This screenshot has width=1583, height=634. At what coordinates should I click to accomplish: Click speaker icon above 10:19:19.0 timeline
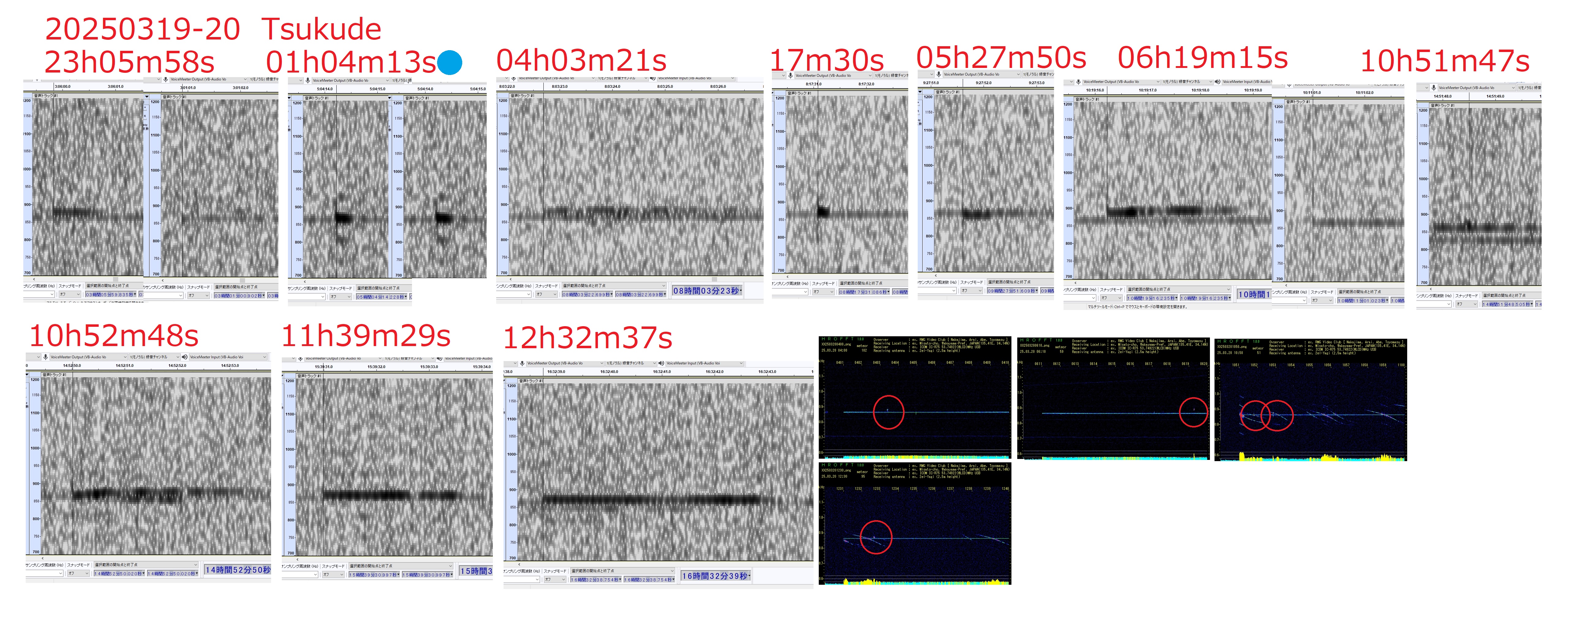(x=1217, y=82)
